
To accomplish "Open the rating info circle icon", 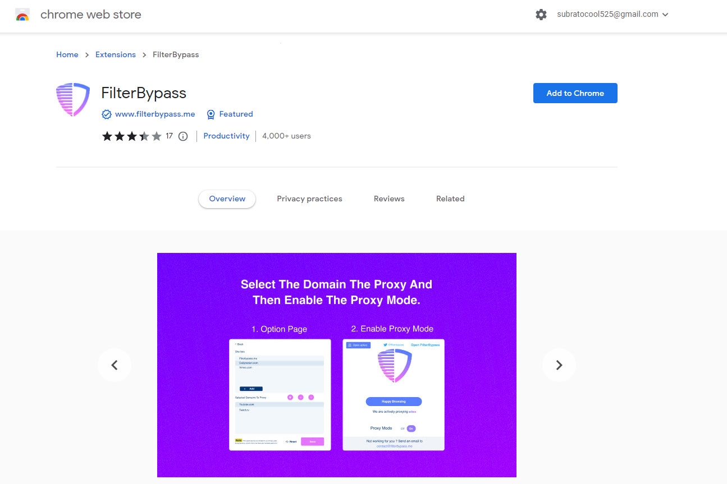I will coord(183,136).
